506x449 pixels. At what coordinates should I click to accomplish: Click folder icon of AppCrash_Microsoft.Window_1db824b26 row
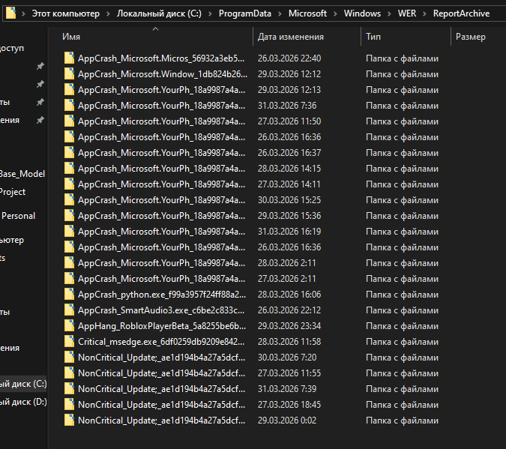point(69,74)
